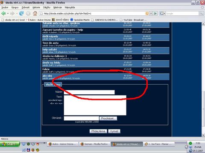Go to the Home page icon
The height and width of the screenshot is (153, 205).
click(35, 14)
